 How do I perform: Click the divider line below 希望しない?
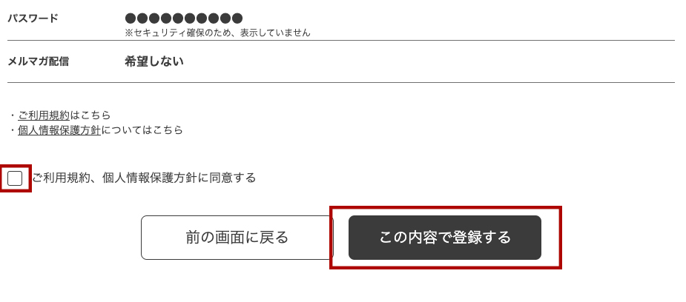[341, 82]
